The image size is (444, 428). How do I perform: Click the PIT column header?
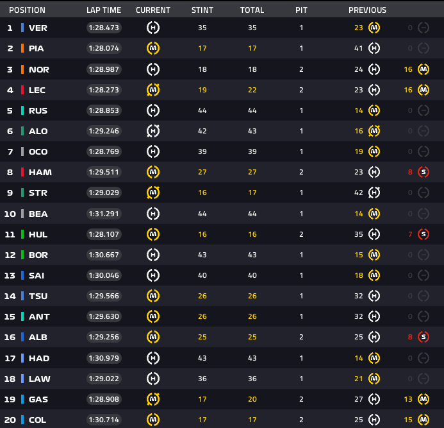(301, 10)
